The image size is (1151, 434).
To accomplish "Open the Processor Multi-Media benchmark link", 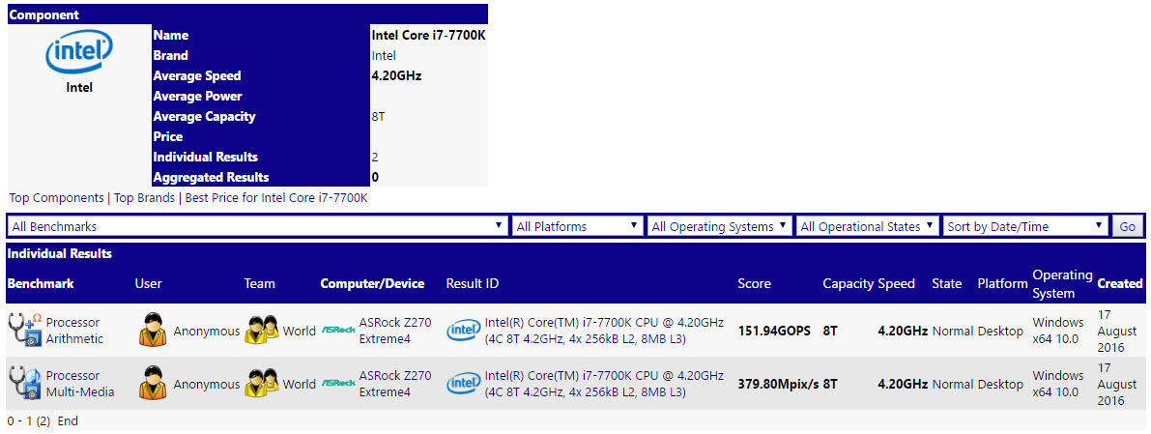I will (80, 384).
